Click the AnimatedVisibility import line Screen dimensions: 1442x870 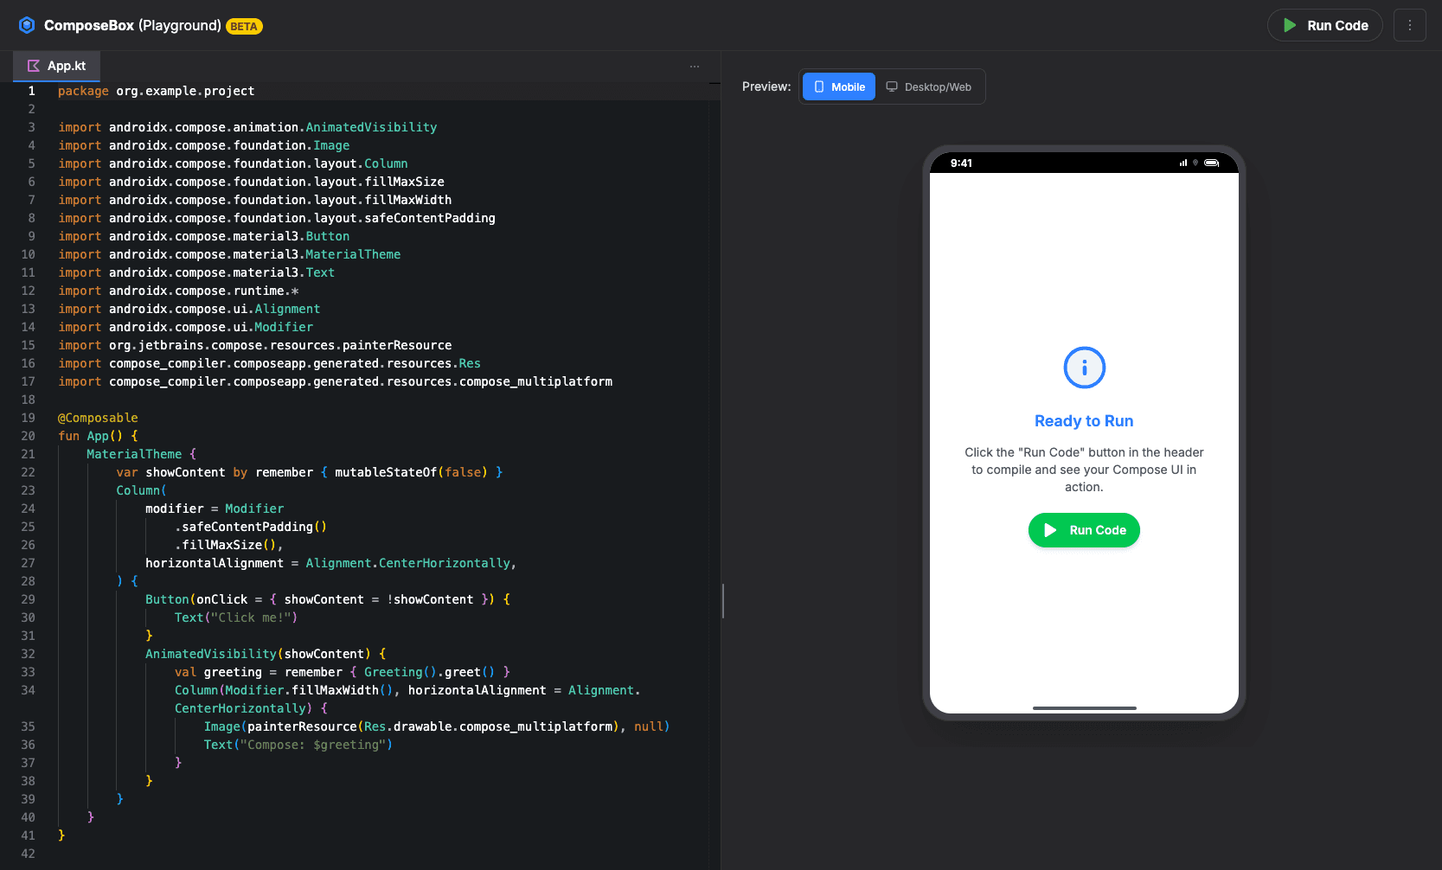click(x=247, y=127)
